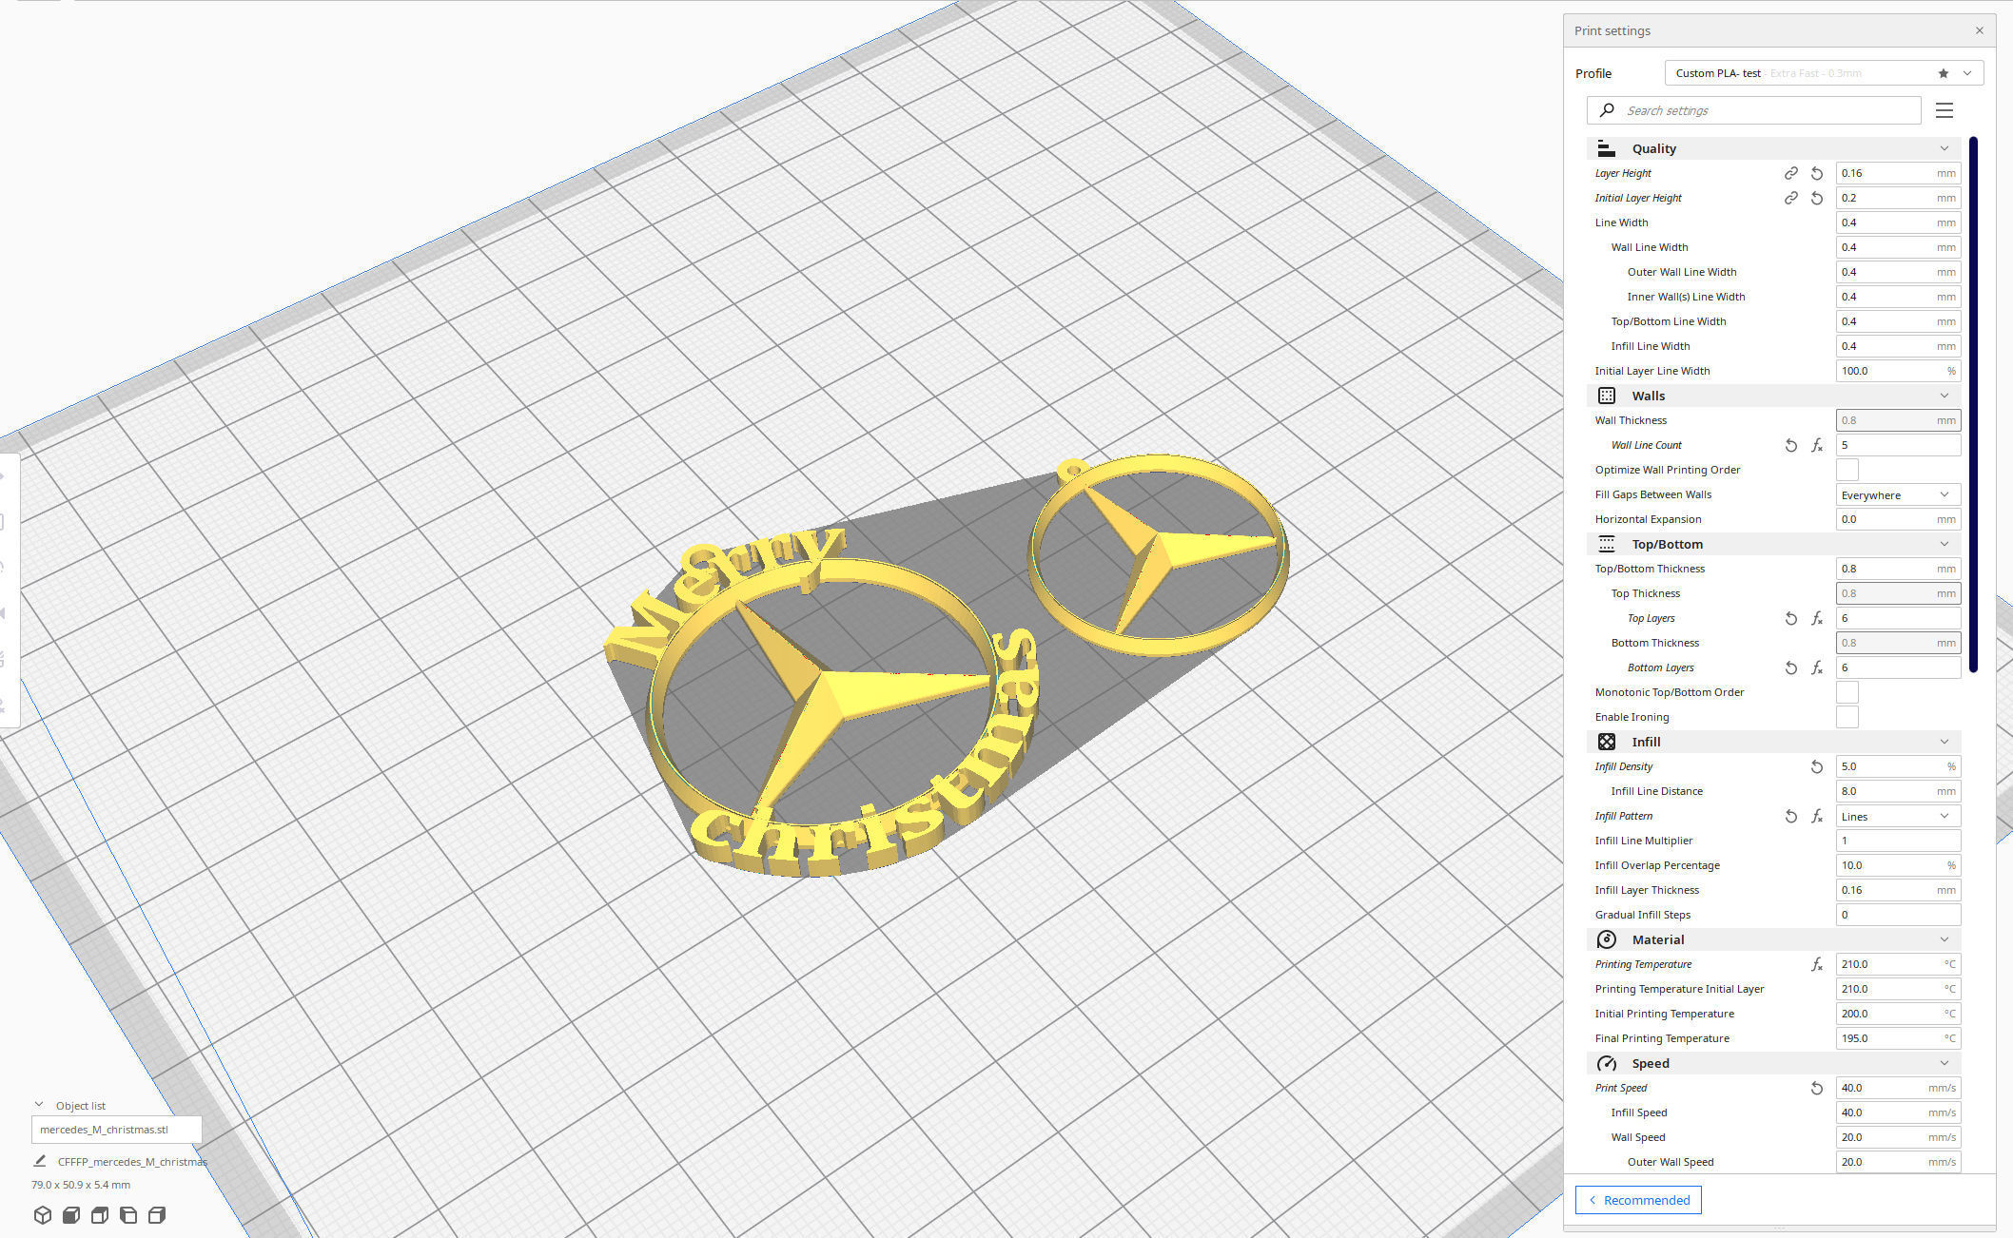The height and width of the screenshot is (1238, 2013).
Task: Reset Infill Density with revert arrow
Action: coord(1817,766)
